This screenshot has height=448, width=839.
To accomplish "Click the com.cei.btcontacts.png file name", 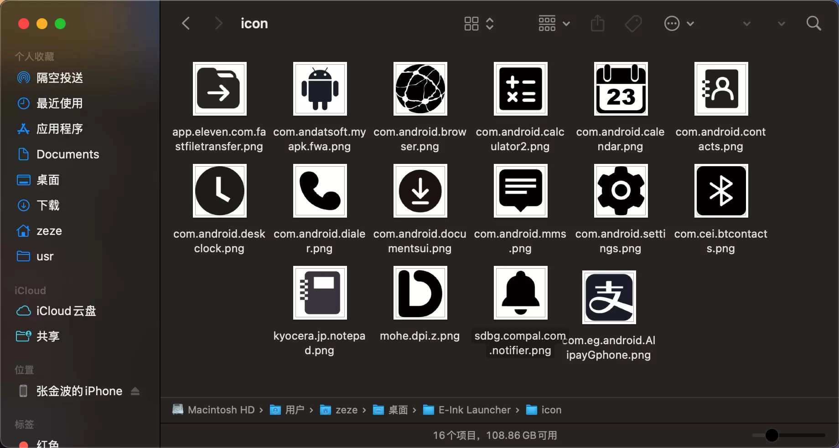I will 720,241.
